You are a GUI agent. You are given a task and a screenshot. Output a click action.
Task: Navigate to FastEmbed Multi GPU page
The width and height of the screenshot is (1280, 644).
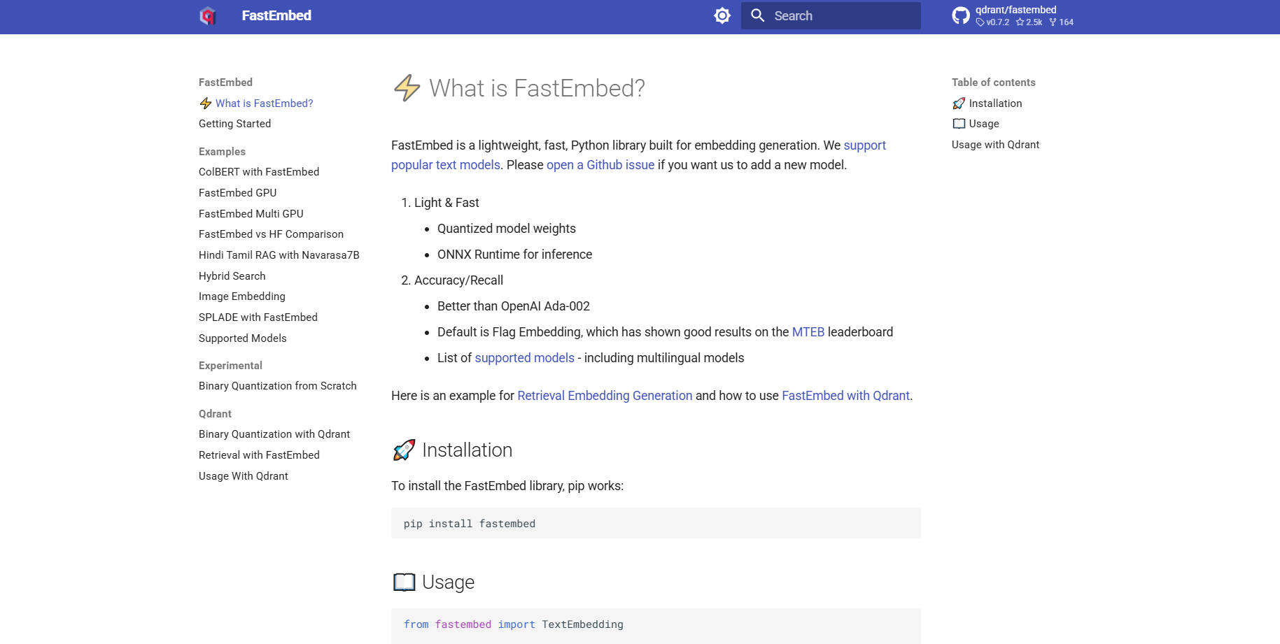click(x=251, y=214)
